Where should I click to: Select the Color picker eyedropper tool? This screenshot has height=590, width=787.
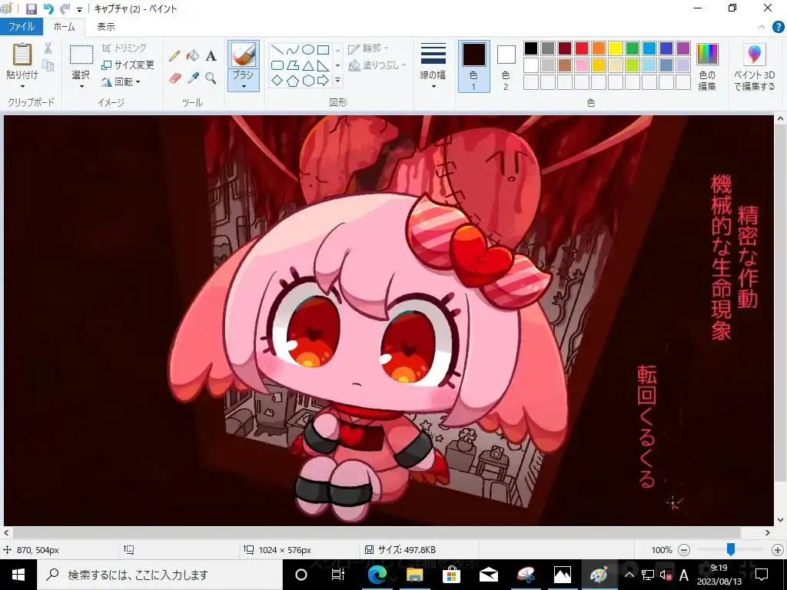(x=193, y=78)
